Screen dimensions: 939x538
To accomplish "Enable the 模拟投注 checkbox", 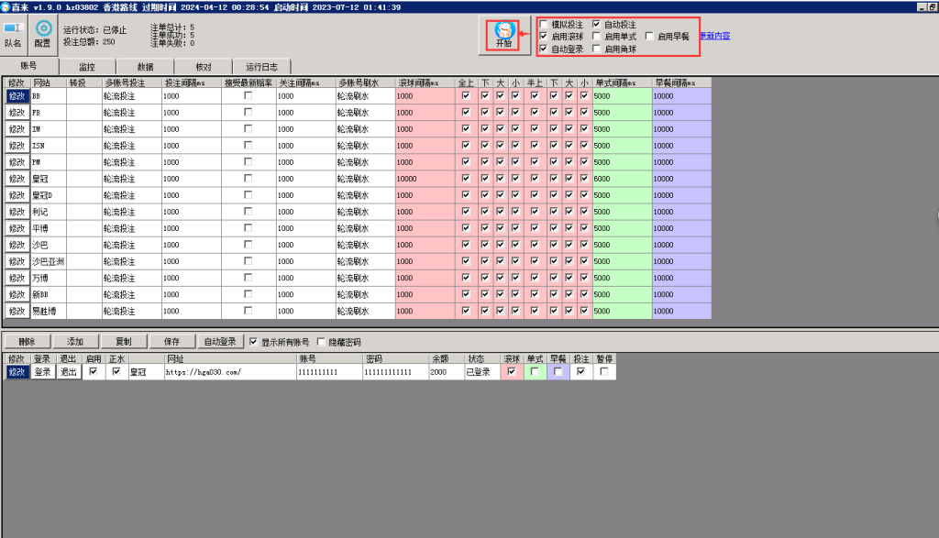I will [545, 24].
